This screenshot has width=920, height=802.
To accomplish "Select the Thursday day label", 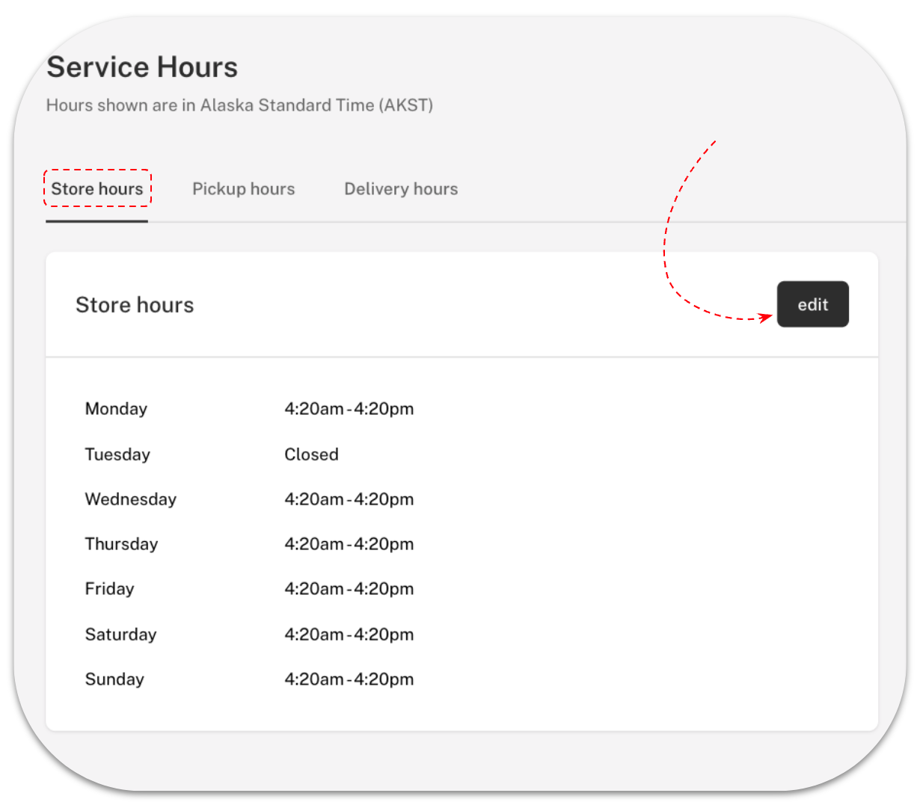I will coord(121,543).
